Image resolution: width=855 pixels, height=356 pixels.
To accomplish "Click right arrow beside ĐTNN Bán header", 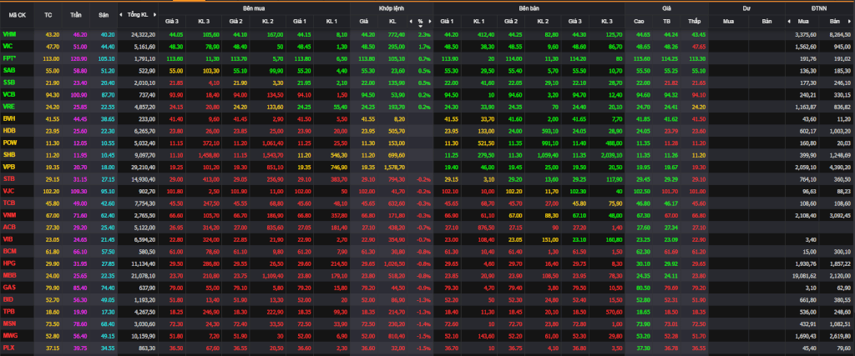I will [851, 21].
